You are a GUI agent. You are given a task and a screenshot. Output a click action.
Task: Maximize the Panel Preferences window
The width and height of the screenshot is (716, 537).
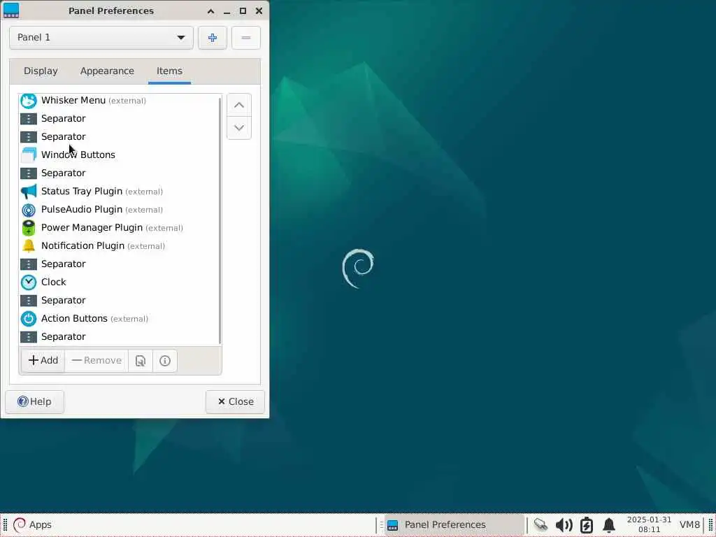coord(243,11)
